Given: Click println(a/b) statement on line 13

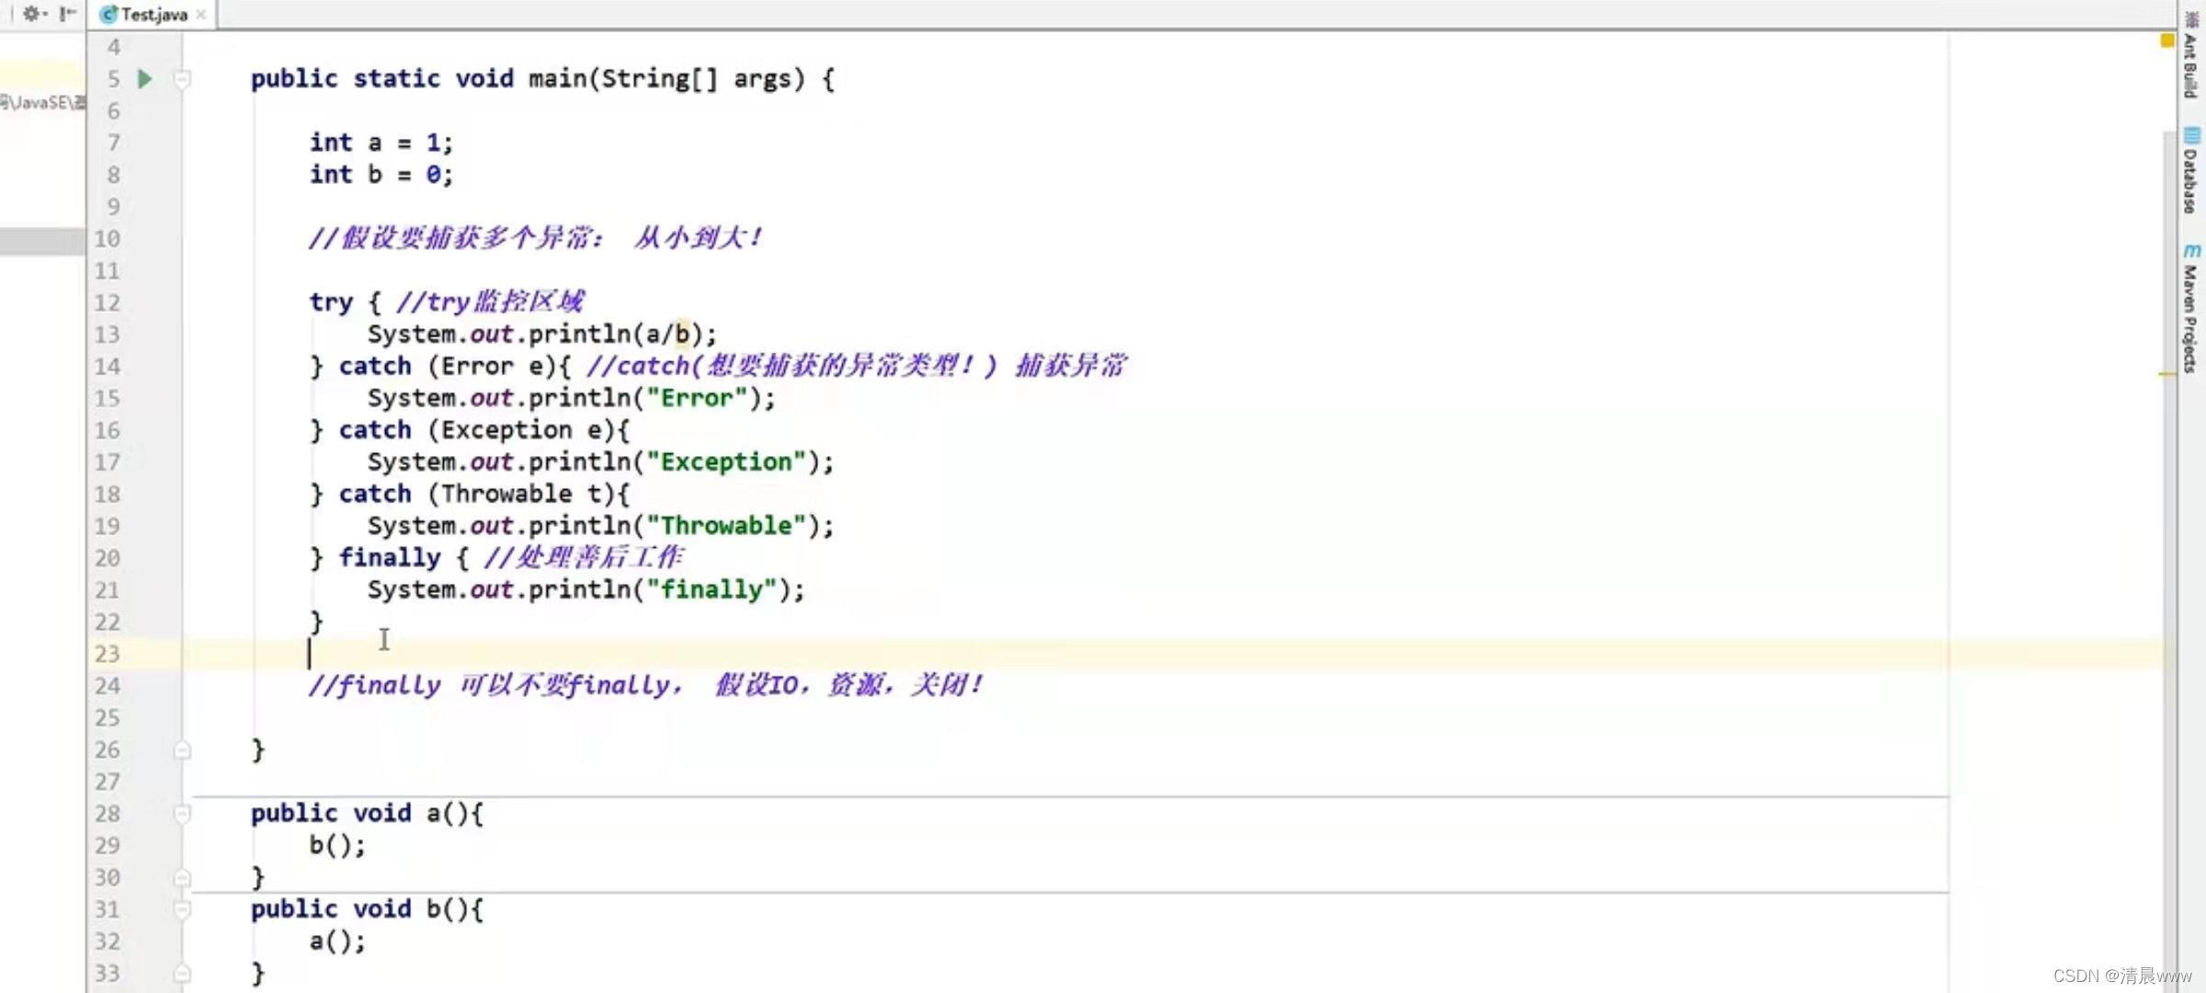Looking at the screenshot, I should [x=542, y=335].
